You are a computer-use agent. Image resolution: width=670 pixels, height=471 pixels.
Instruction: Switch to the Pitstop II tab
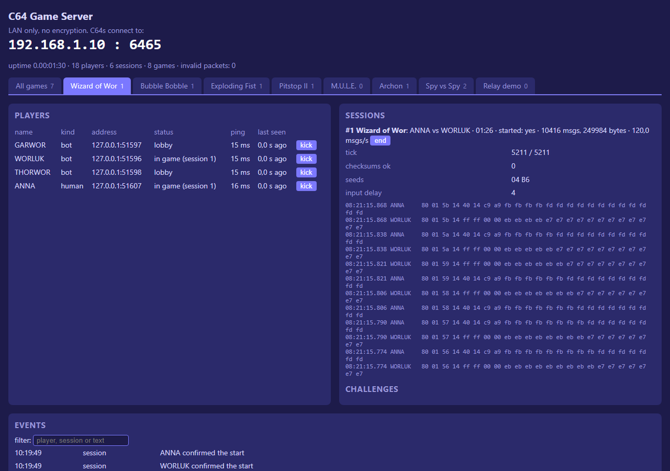[x=296, y=86]
